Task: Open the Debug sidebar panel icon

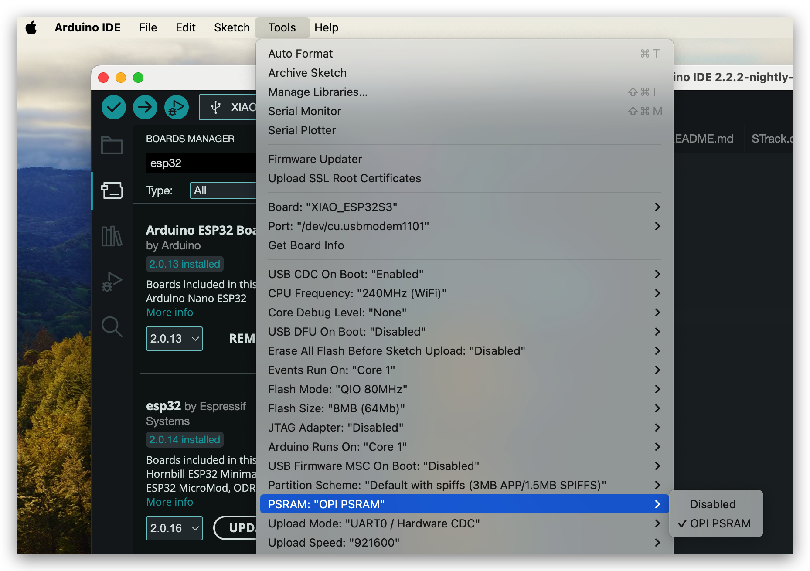Action: click(x=112, y=281)
